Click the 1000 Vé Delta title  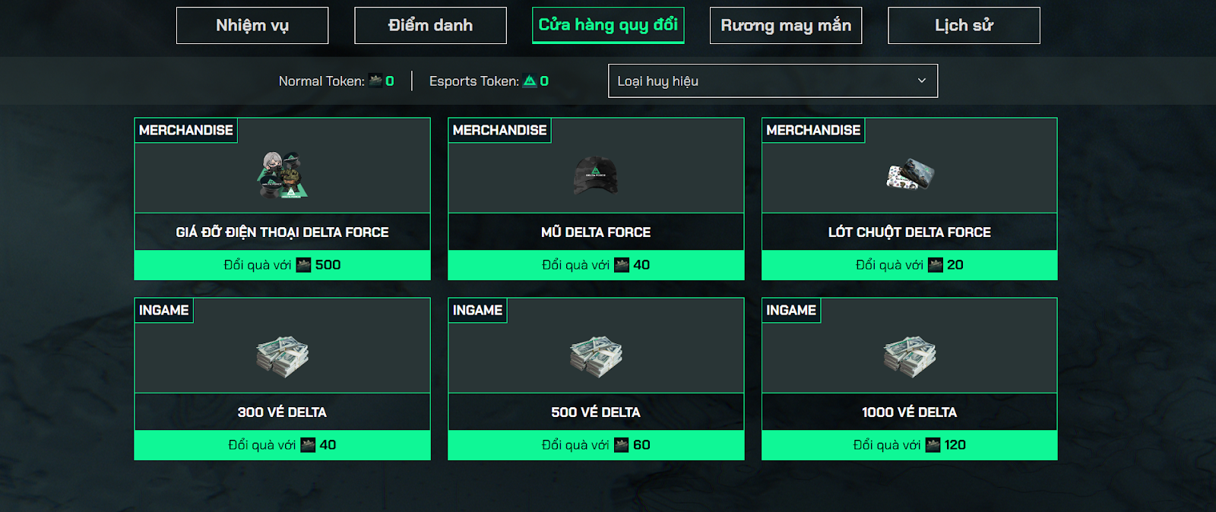(x=910, y=412)
